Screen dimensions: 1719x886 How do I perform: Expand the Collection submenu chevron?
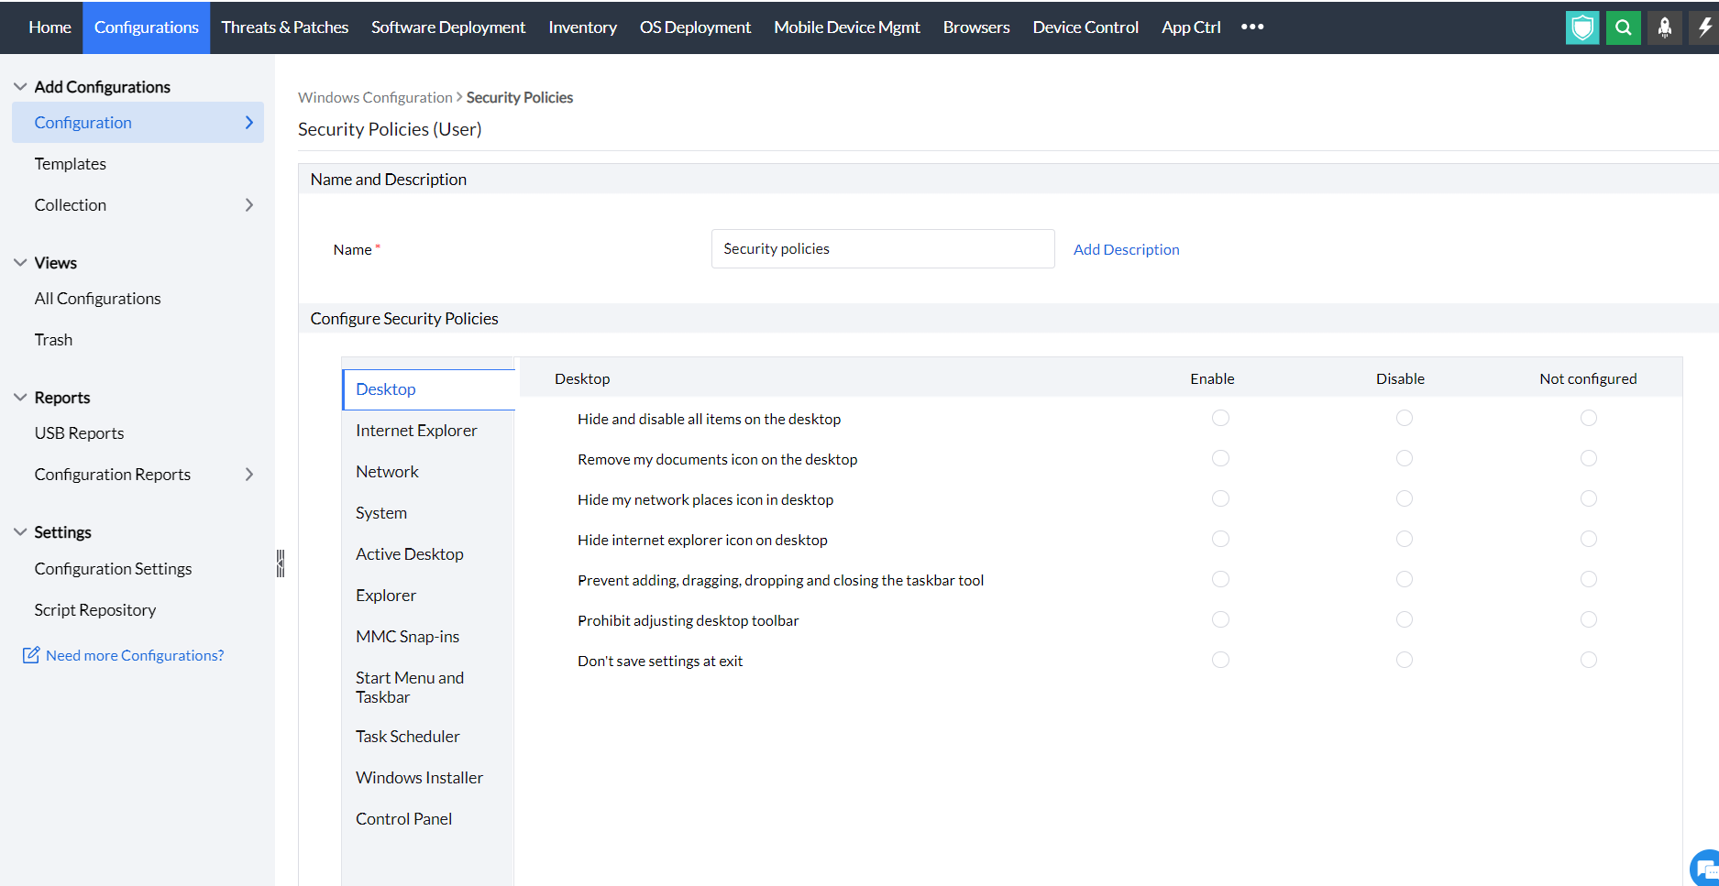[x=248, y=205]
